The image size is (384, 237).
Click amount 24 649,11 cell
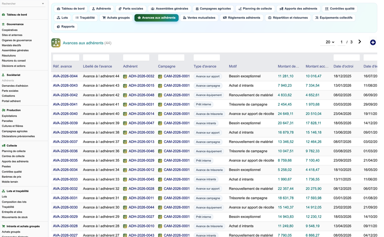pos(285,114)
